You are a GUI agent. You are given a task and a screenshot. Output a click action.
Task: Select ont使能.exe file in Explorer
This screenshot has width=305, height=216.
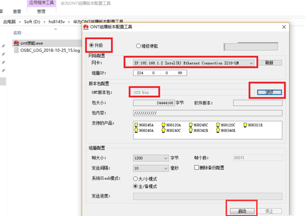(32, 43)
